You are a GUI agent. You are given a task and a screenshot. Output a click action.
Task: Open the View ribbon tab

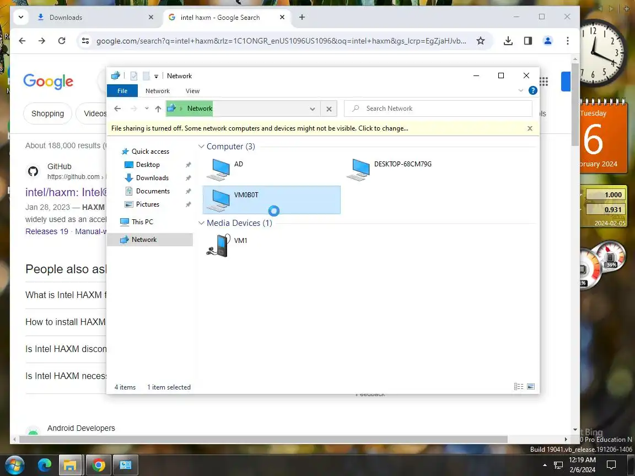(x=192, y=91)
